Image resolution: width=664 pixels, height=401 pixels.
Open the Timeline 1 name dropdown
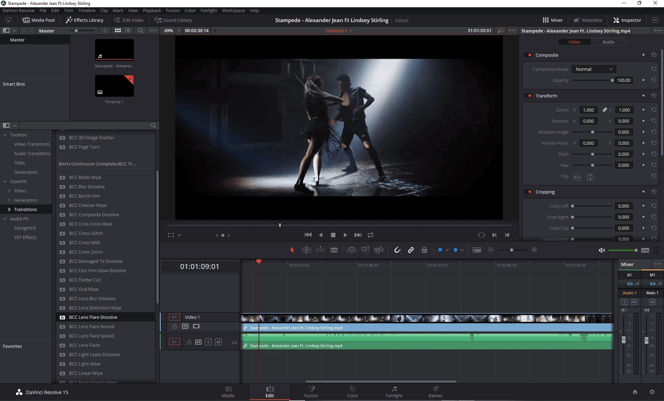(339, 31)
